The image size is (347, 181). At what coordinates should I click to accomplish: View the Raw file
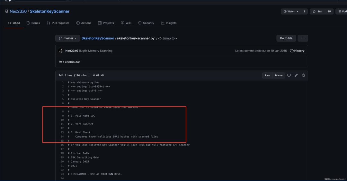267,75
